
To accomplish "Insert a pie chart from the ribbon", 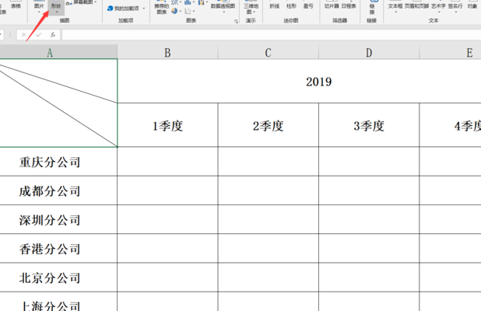I will [174, 11].
